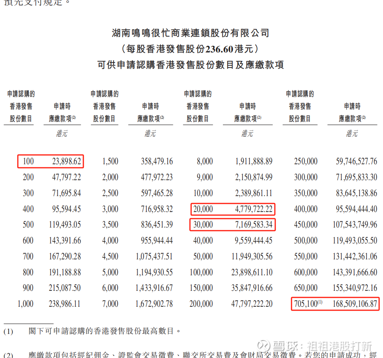Select the amount 9,559,444.45
This screenshot has width=383, height=358.
click(254, 240)
